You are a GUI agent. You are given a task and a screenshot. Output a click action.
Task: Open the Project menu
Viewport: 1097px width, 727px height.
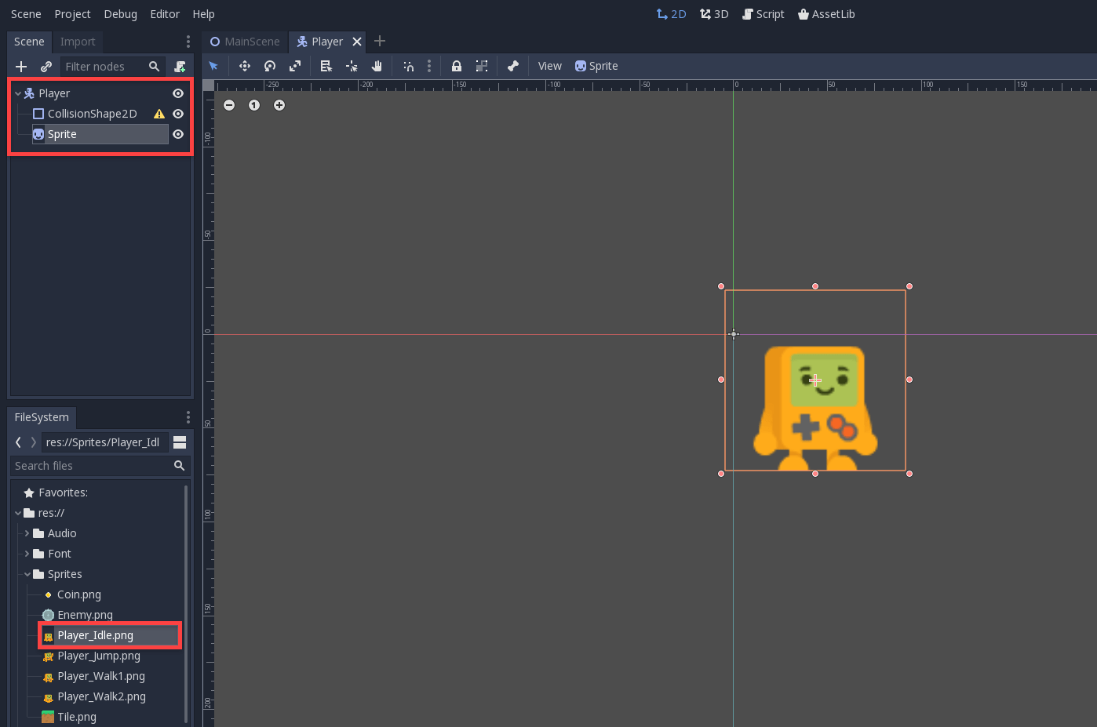click(72, 14)
